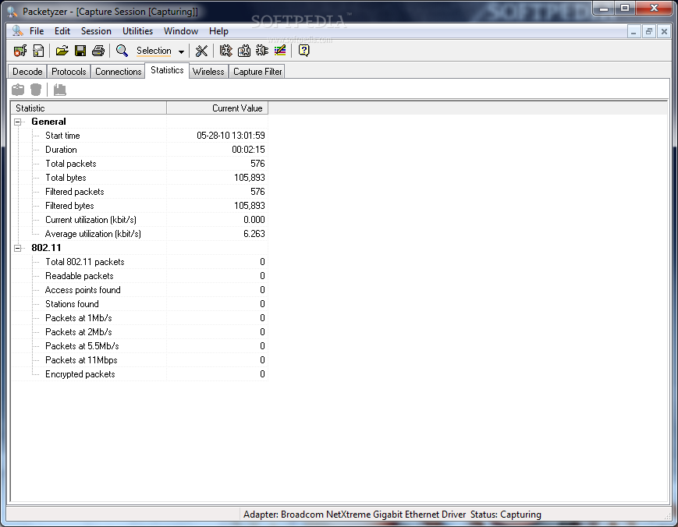
Task: Open the Selection dropdown arrow
Action: (181, 51)
